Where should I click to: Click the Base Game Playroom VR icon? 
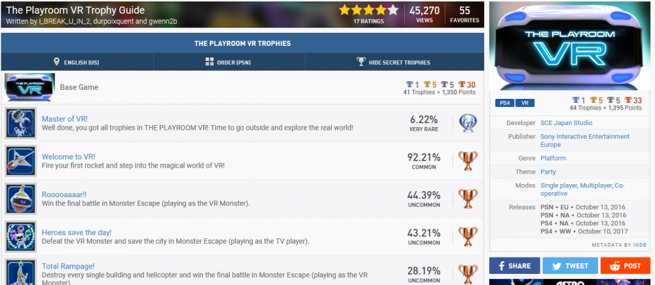pos(29,87)
